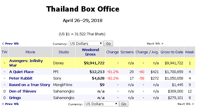This screenshot has width=202, height=110.
Task: Sort by the Avg. column header
Action: [155, 52]
